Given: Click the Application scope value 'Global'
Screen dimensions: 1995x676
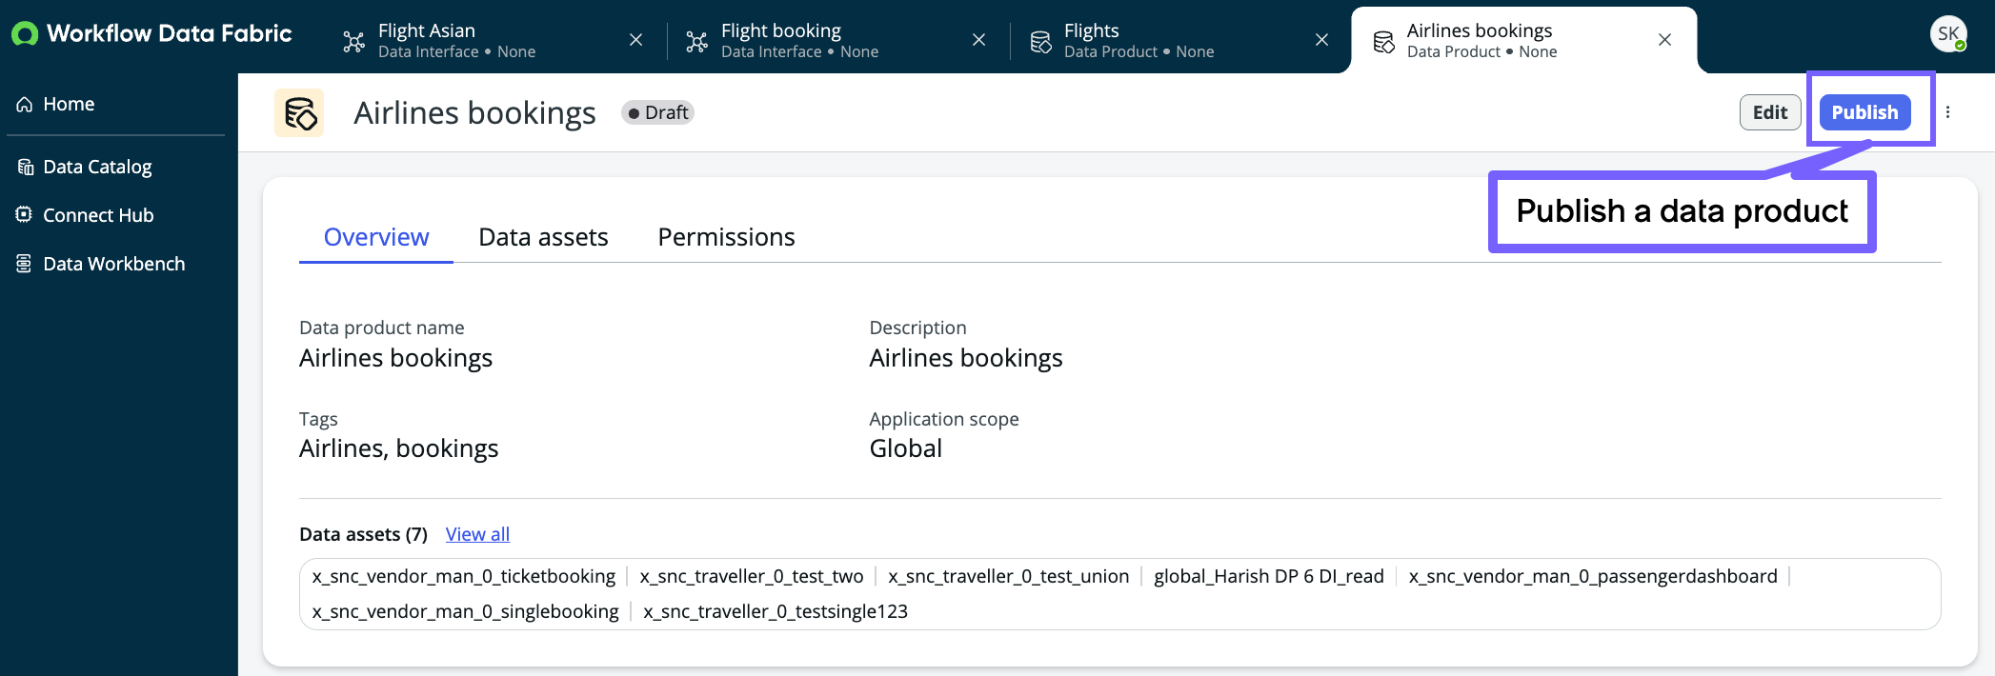Looking at the screenshot, I should pos(905,448).
